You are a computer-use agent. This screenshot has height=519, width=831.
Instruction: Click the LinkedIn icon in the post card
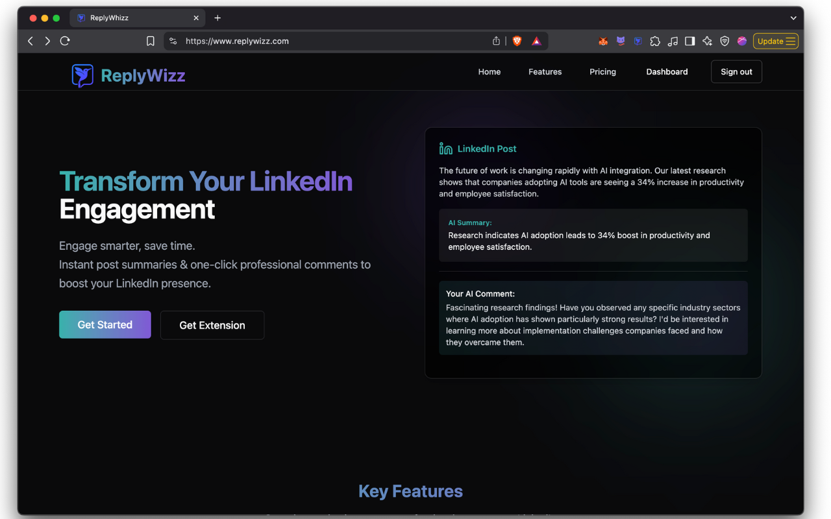click(x=446, y=149)
